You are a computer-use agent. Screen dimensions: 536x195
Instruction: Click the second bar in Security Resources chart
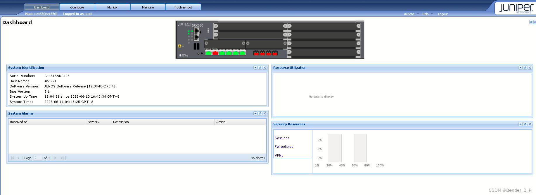pyautogui.click(x=360, y=148)
